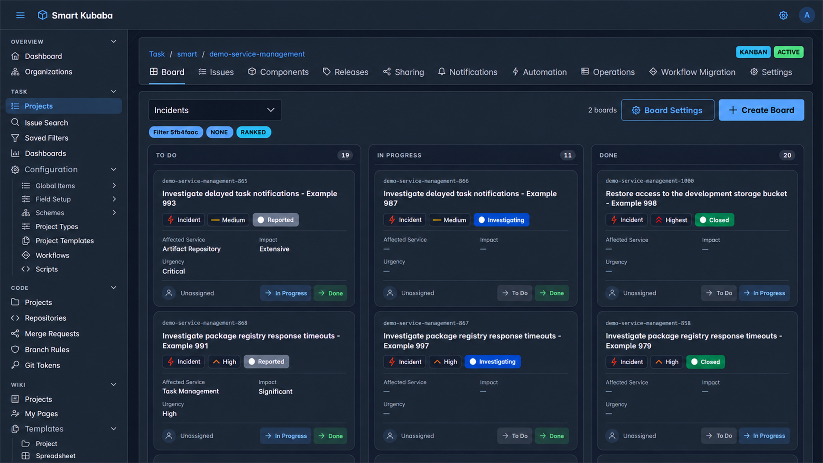Collapse Configuration submenu chevron
Screen dimensions: 823x463
(x=114, y=169)
